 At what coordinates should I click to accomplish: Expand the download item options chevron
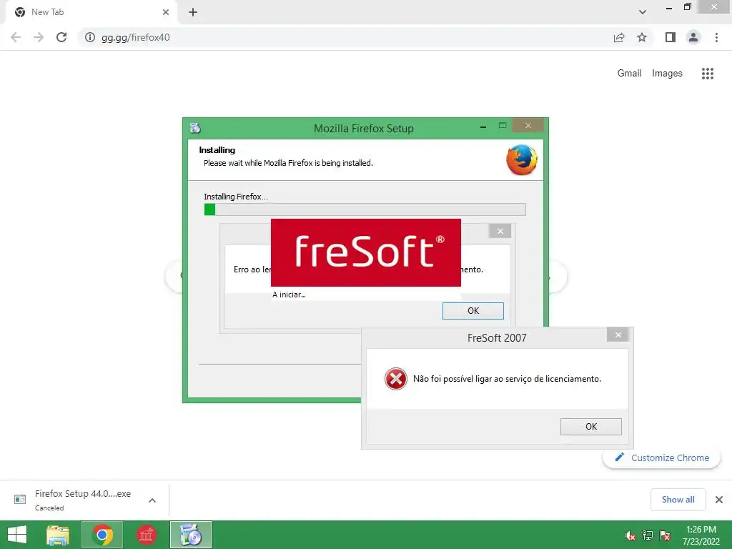pos(152,500)
